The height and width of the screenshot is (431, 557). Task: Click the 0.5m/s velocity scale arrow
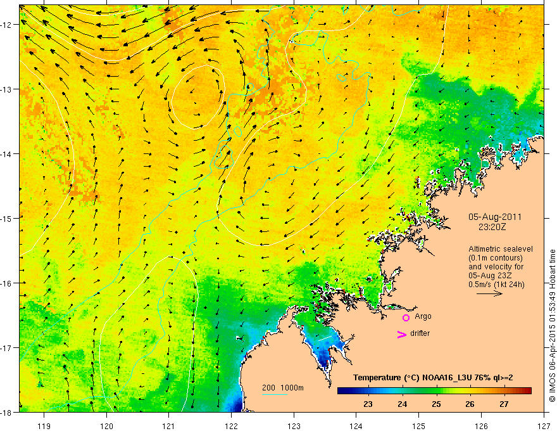pyautogui.click(x=489, y=293)
